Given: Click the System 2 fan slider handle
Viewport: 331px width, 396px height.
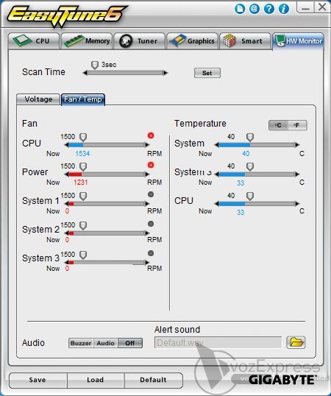Looking at the screenshot, I should click(83, 225).
